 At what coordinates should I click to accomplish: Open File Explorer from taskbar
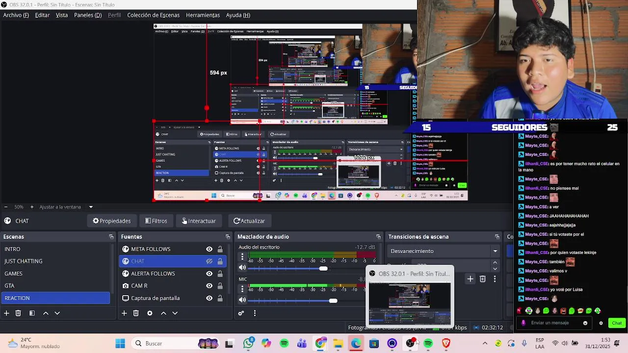[x=338, y=343]
